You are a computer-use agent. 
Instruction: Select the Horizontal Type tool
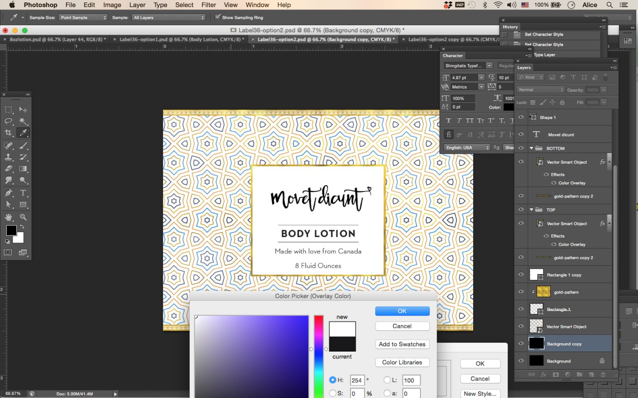tap(23, 193)
